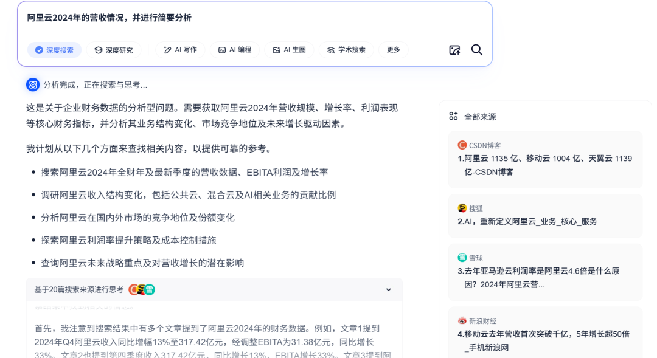Click the 分析完成，正在搜索与思考 status text
The height and width of the screenshot is (358, 657).
[95, 85]
